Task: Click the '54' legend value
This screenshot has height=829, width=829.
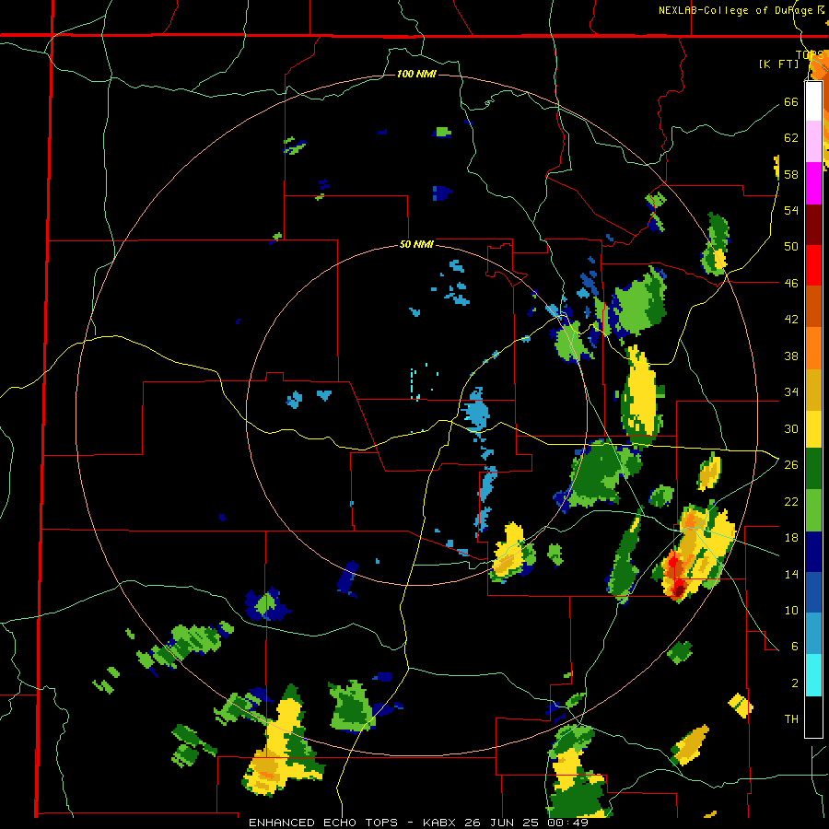Action: point(791,210)
